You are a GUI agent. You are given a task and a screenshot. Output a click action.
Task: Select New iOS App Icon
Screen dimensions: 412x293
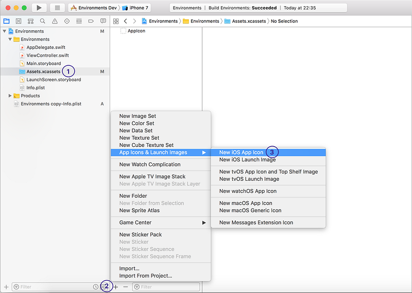268,152
